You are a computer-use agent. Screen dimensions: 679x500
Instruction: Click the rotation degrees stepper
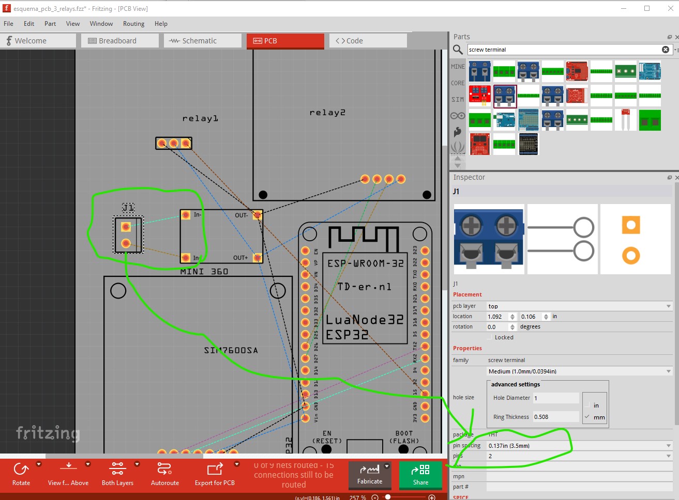pyautogui.click(x=512, y=327)
